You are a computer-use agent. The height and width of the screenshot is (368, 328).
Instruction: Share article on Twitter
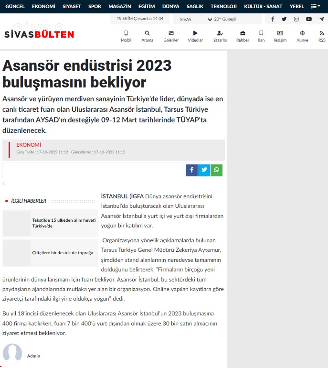coord(204,170)
